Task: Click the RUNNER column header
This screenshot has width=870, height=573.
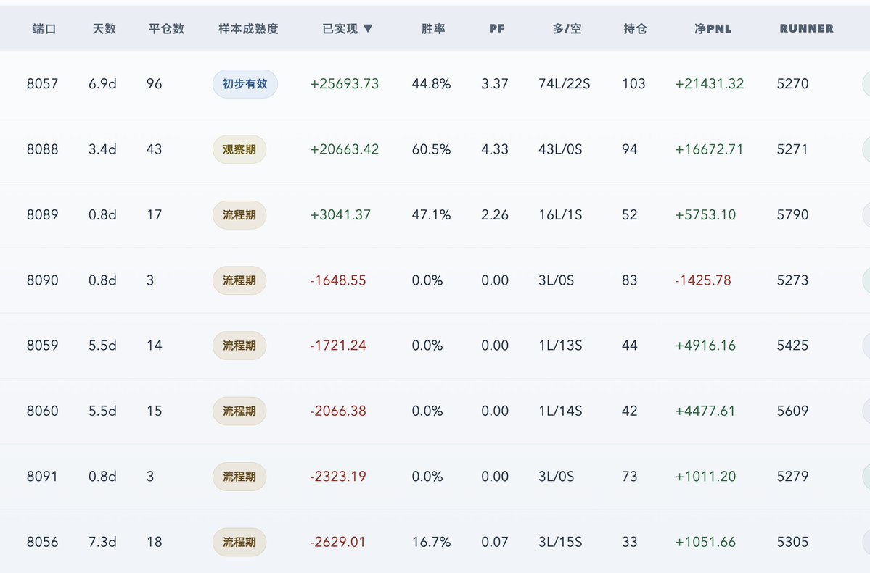Action: tap(807, 29)
